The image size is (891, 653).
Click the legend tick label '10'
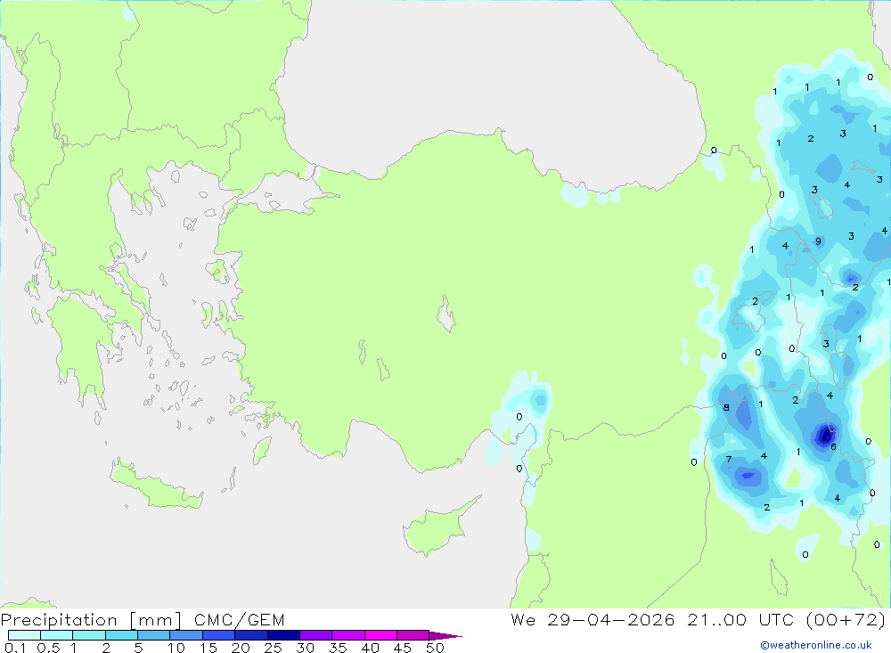(176, 648)
